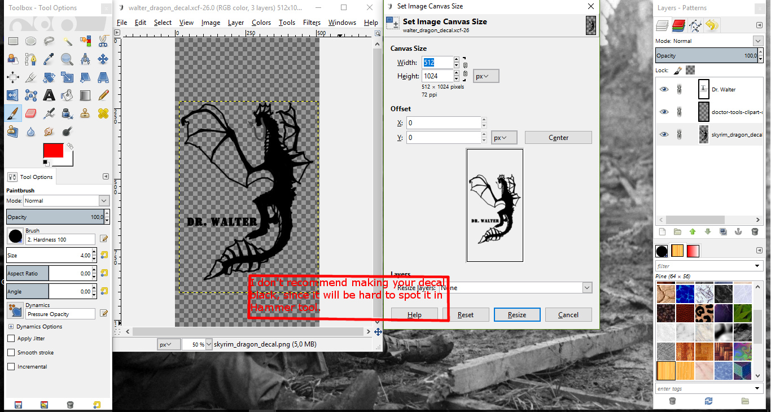
Task: Pick the Pencil tool
Action: 103,95
